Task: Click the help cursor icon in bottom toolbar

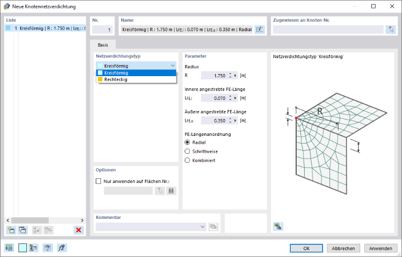Action: pyautogui.click(x=48, y=248)
